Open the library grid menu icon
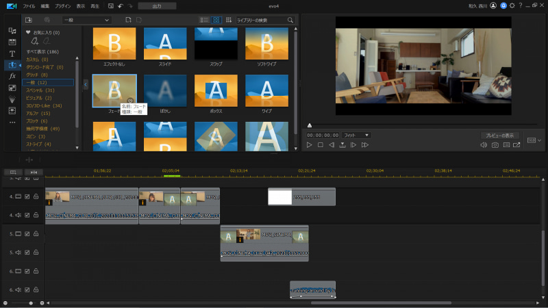 click(229, 21)
